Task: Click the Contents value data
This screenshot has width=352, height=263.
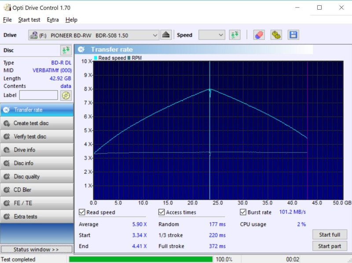Action: (66, 86)
